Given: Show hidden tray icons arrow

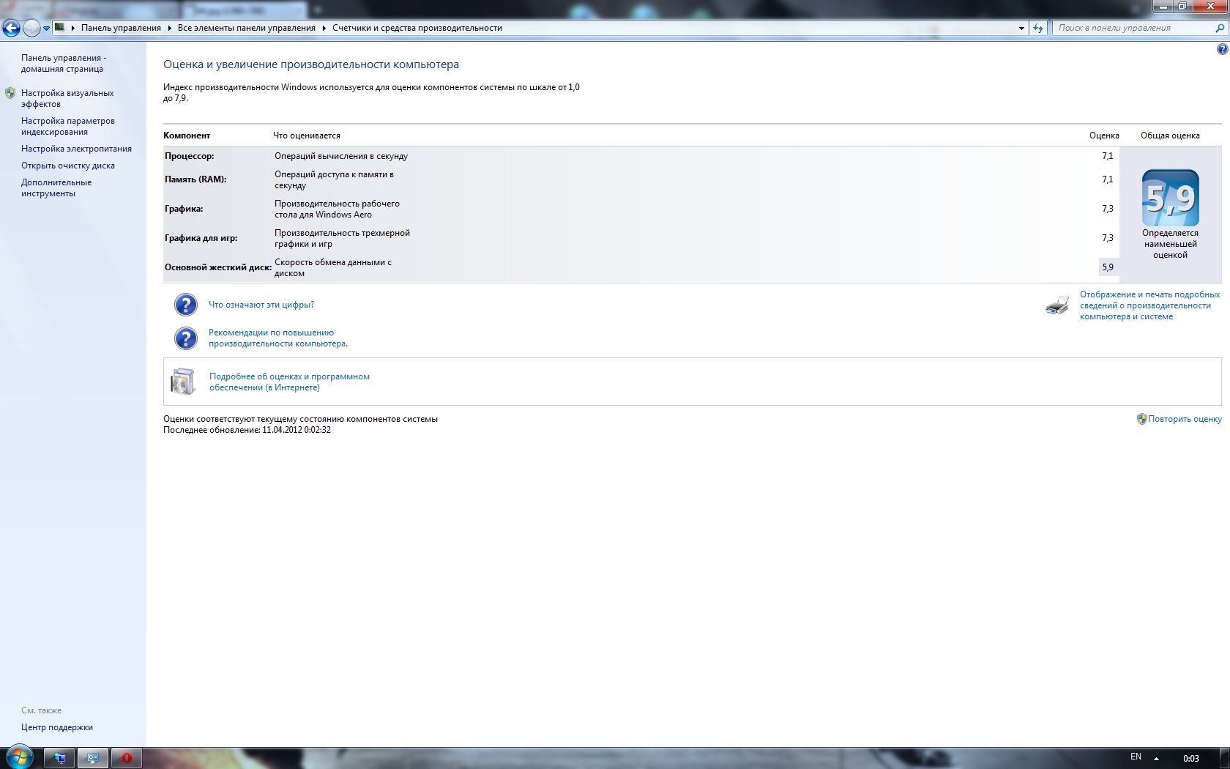Looking at the screenshot, I should pyautogui.click(x=1156, y=758).
